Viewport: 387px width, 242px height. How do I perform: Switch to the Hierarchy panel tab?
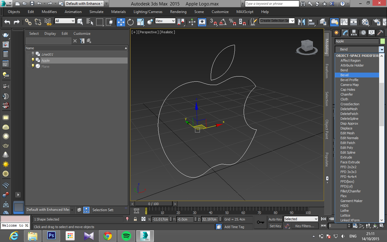(x=354, y=33)
